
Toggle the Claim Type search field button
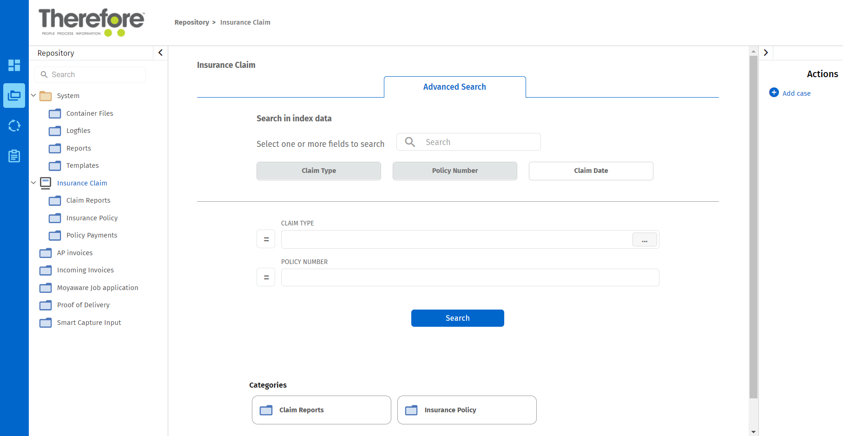[x=318, y=171]
